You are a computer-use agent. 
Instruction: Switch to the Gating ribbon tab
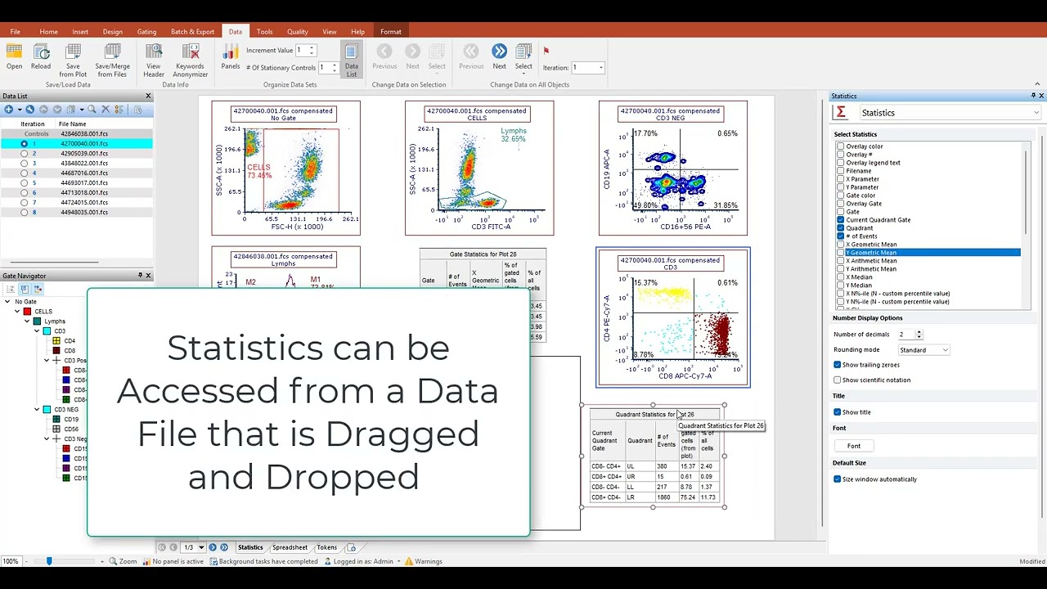coord(146,32)
